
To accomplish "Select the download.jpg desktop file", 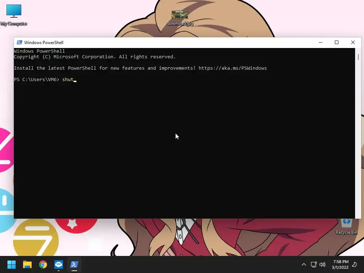I will [x=180, y=18].
